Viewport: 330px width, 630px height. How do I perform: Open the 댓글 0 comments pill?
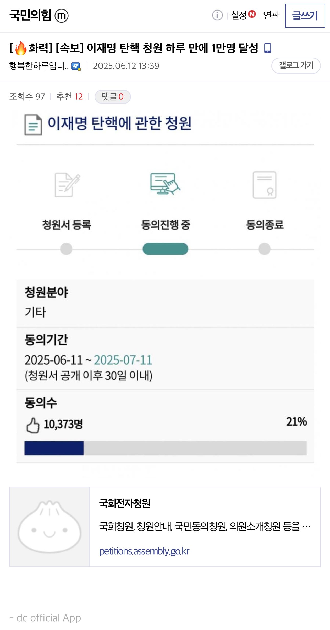point(113,97)
